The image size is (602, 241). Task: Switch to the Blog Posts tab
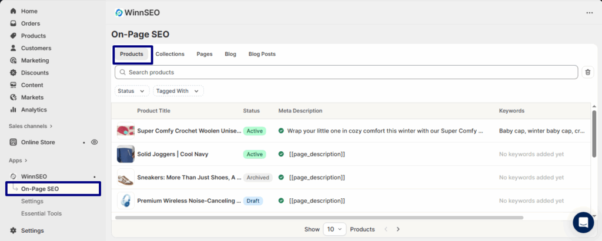coord(262,54)
